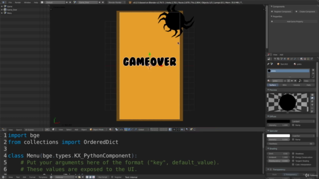Open the material link Data dropdown
The width and height of the screenshot is (319, 179).
tap(309, 81)
